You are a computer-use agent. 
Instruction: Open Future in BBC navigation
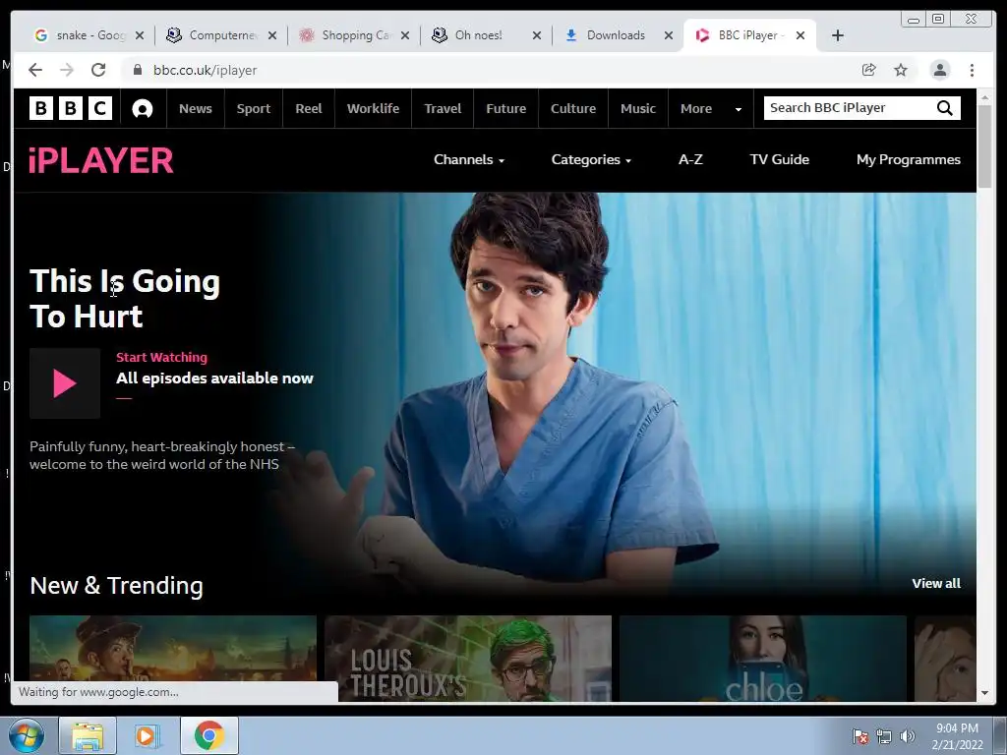click(x=506, y=108)
